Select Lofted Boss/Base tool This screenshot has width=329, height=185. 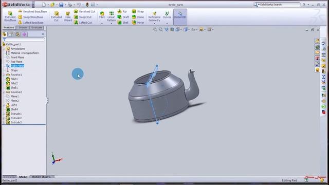click(31, 23)
